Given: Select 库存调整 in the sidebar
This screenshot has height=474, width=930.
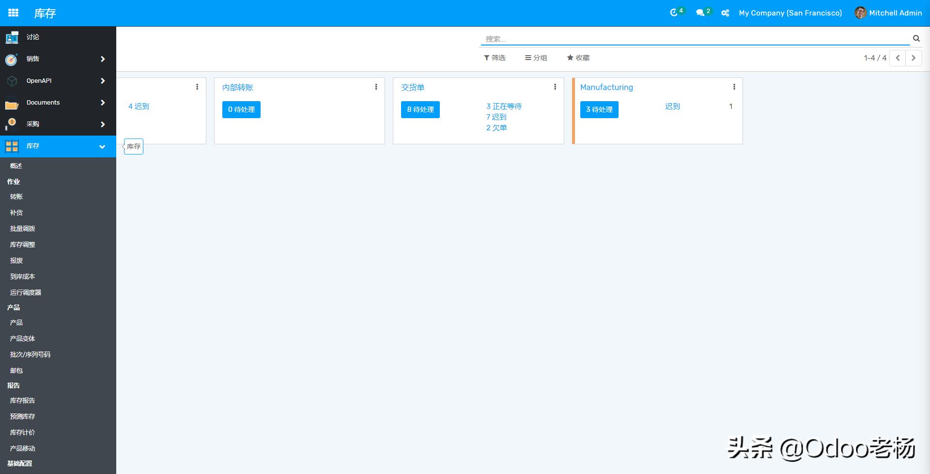Looking at the screenshot, I should 23,245.
